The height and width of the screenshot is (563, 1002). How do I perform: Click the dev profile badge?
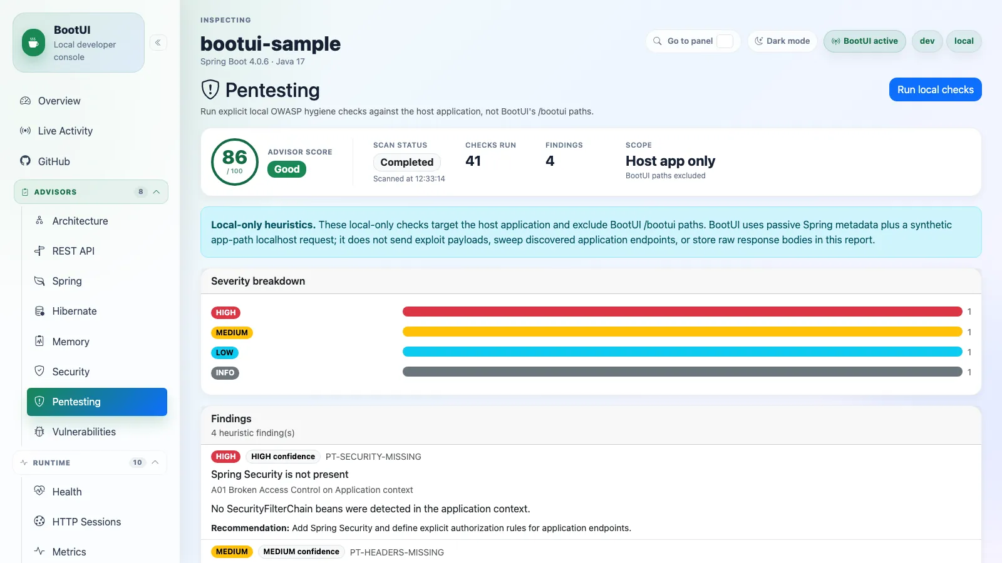(x=927, y=41)
